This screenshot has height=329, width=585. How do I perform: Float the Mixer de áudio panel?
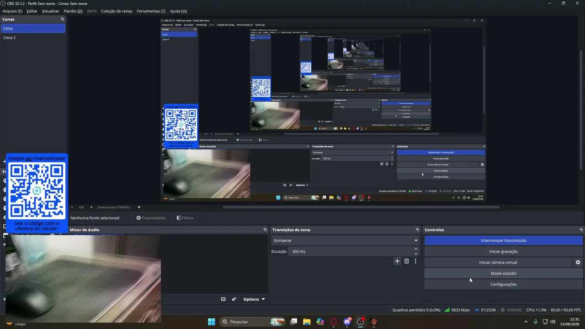click(x=265, y=230)
